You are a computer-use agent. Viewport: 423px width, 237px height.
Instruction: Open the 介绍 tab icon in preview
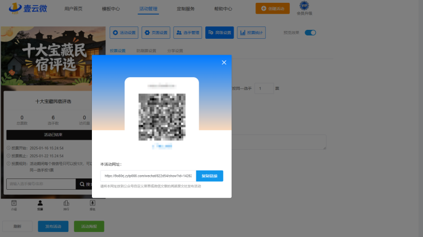[x=14, y=205]
